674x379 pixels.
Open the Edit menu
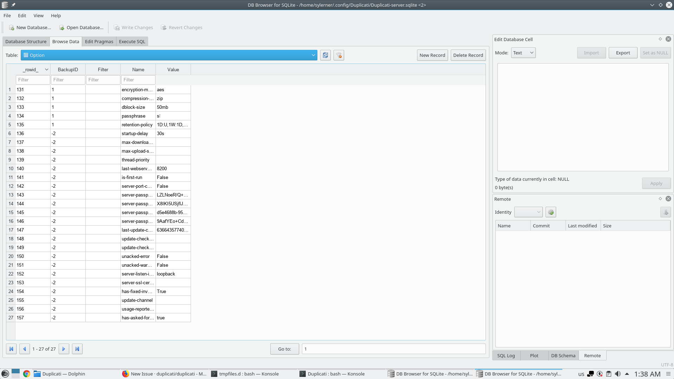point(22,15)
